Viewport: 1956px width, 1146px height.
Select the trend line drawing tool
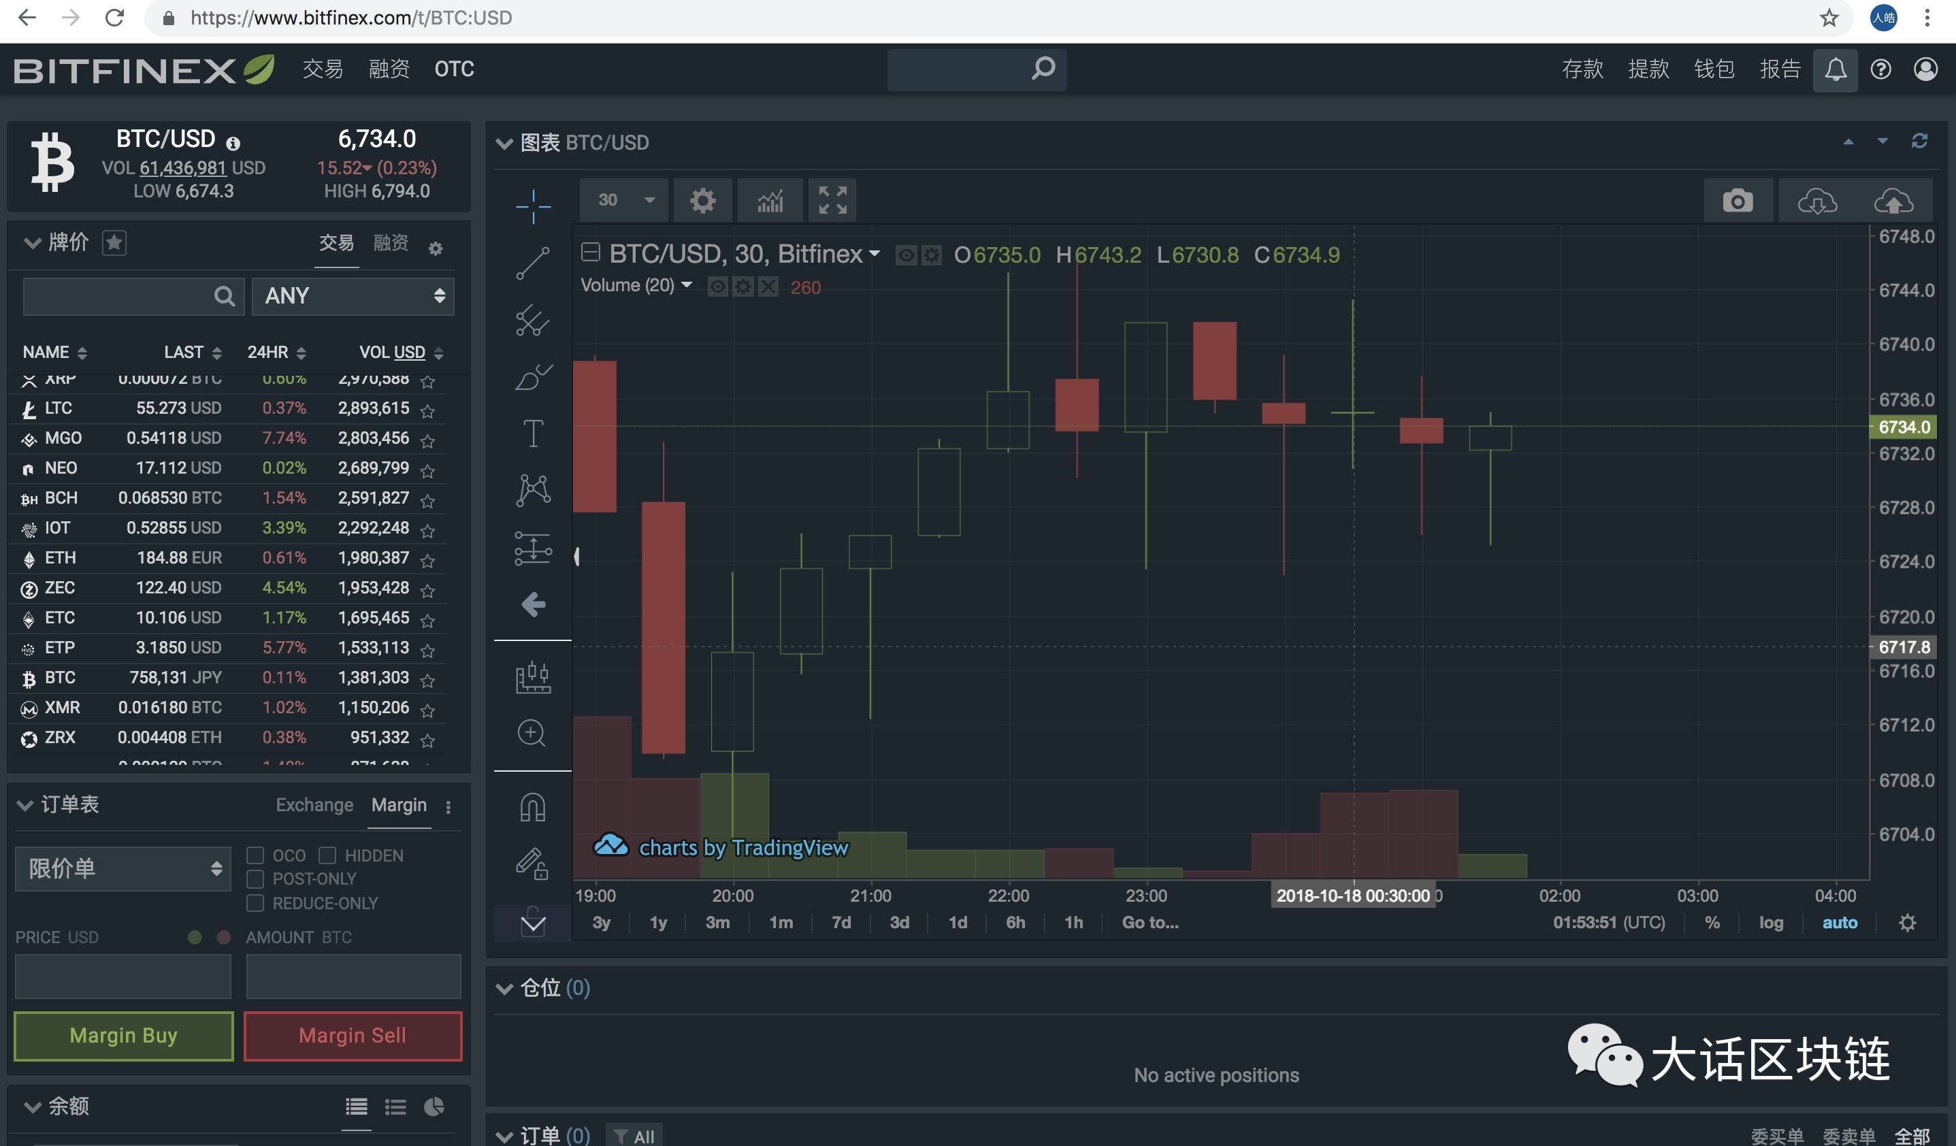pos(534,263)
